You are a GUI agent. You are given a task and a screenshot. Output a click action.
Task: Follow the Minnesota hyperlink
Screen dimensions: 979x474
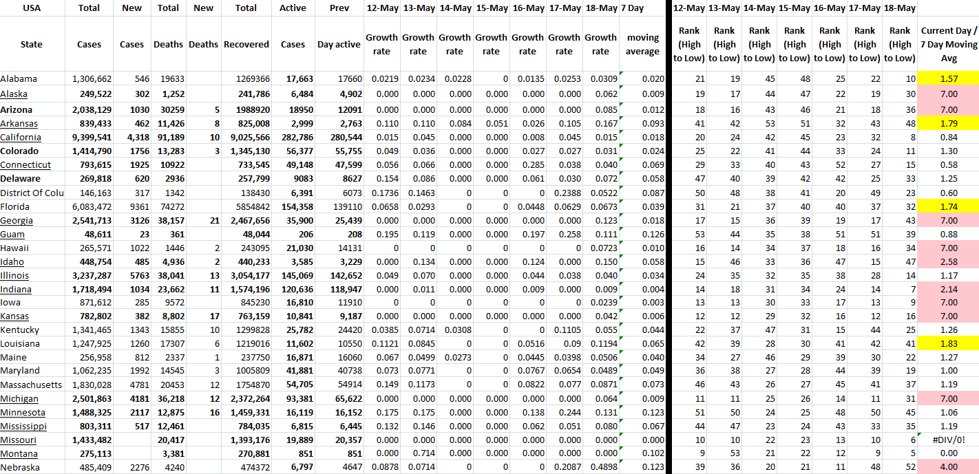coord(23,413)
